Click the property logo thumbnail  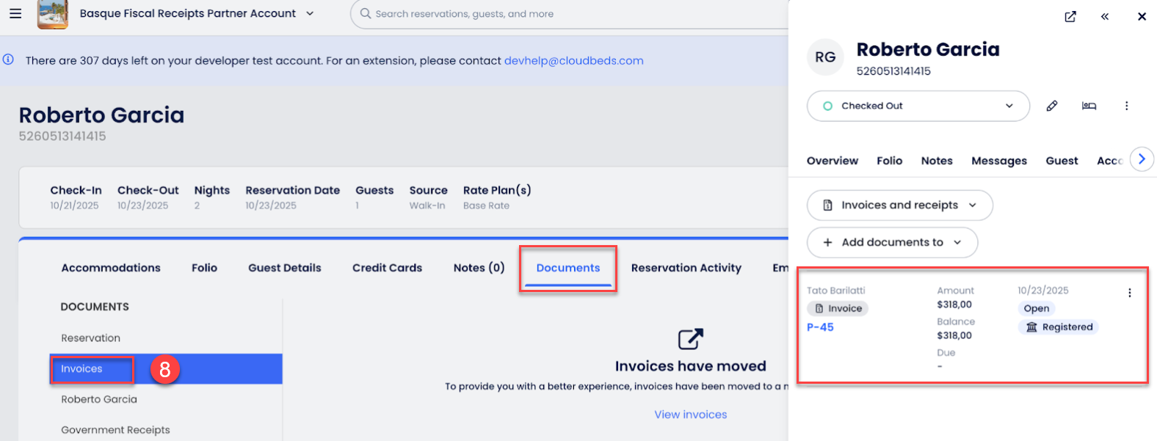pyautogui.click(x=53, y=14)
